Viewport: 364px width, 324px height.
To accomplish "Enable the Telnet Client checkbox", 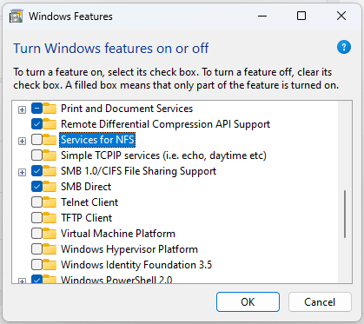I will (x=36, y=202).
